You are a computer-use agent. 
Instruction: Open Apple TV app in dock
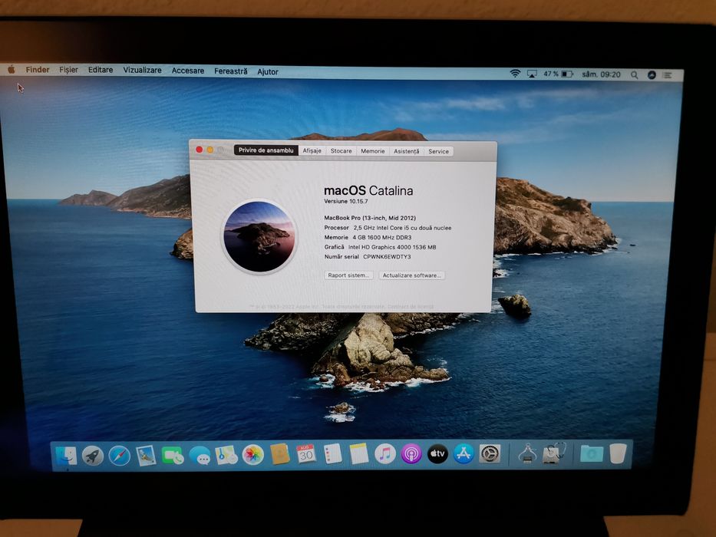(x=437, y=453)
